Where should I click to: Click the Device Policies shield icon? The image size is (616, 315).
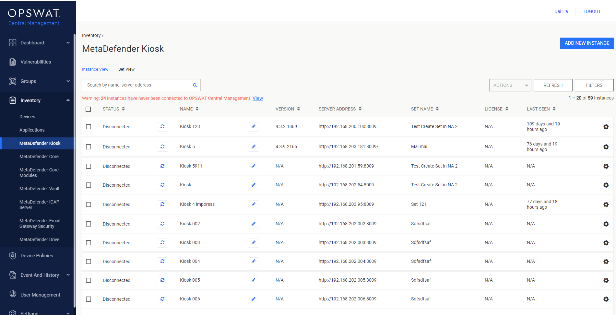pyautogui.click(x=13, y=256)
